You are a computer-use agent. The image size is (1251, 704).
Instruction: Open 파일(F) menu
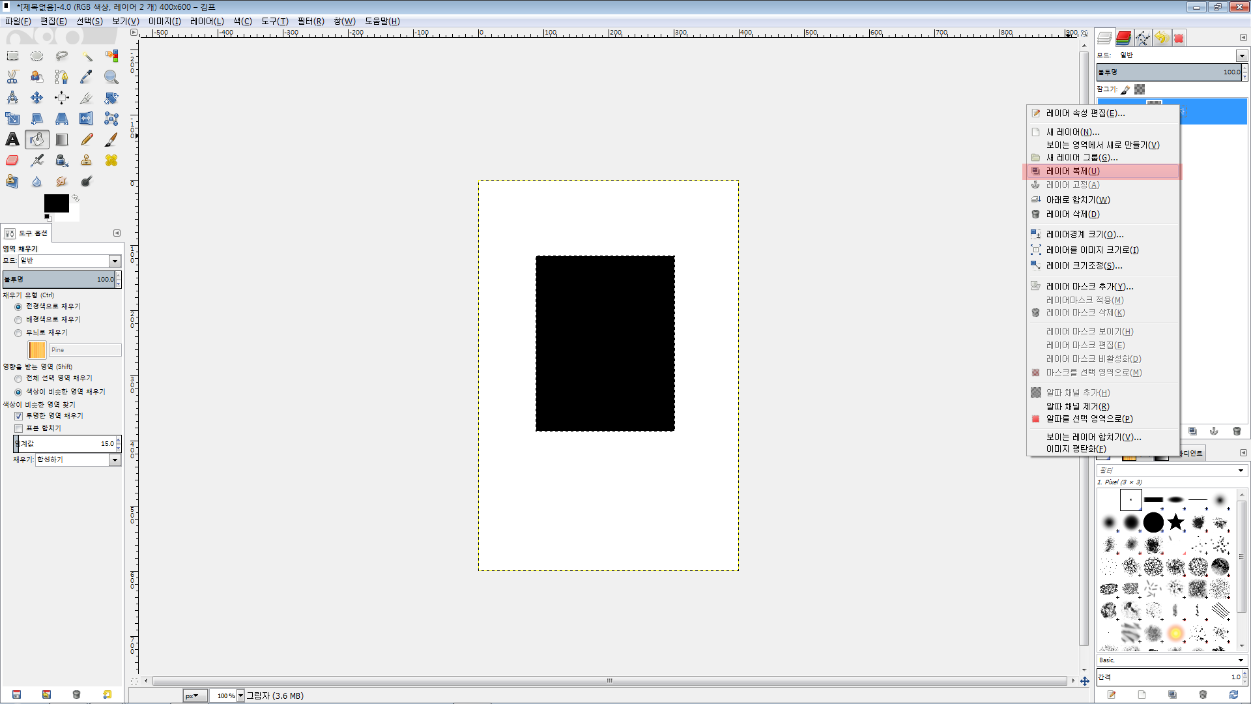(x=18, y=21)
